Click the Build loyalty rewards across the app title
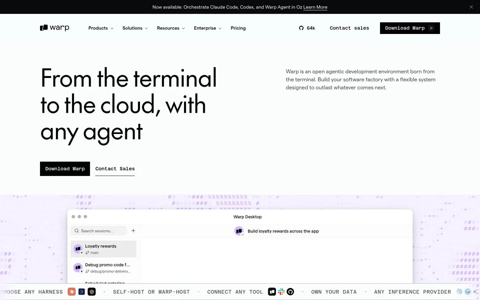Viewport: 480px width, 300px height. point(283,231)
